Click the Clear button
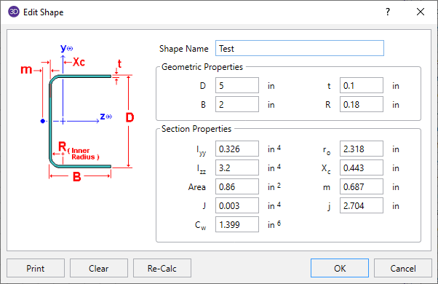 pos(99,269)
